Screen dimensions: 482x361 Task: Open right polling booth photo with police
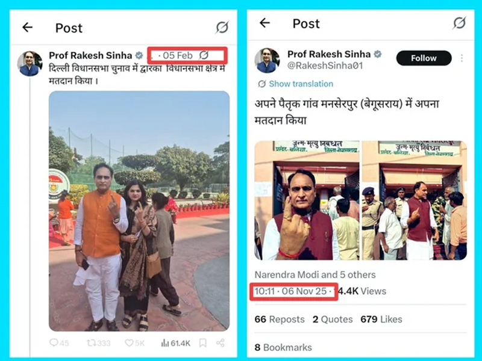pos(415,200)
